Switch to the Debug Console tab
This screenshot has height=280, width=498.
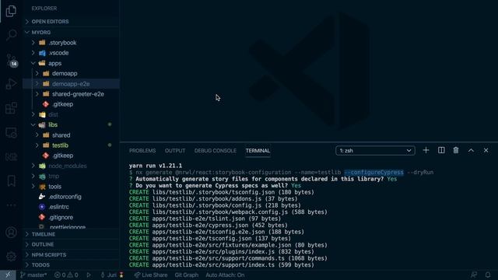pos(216,151)
